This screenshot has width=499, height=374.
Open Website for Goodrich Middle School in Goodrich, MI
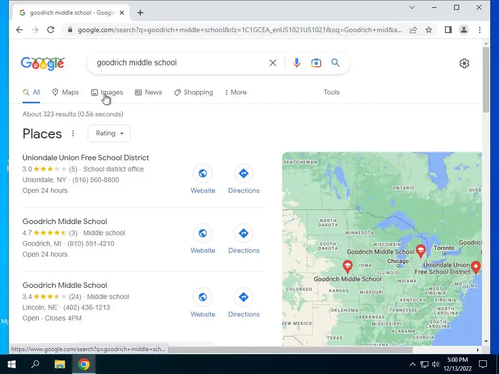click(203, 239)
